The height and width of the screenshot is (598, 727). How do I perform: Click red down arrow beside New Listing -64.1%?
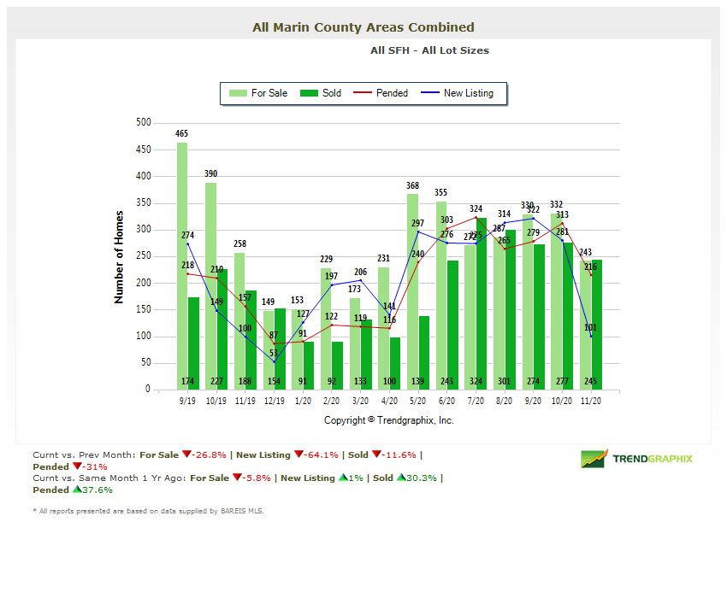[x=298, y=455]
